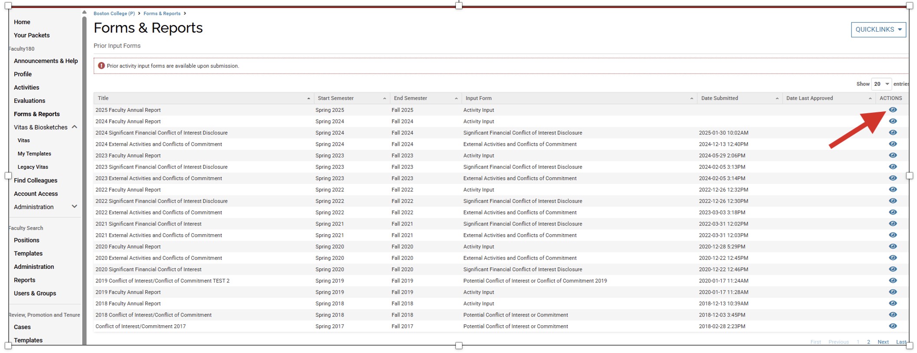
Task: Click the Last pagination link
Action: pos(901,342)
